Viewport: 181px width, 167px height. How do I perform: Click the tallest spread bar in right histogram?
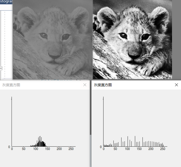pyautogui.click(x=135, y=141)
